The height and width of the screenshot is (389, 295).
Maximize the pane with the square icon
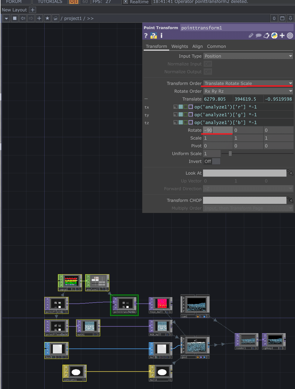click(282, 18)
